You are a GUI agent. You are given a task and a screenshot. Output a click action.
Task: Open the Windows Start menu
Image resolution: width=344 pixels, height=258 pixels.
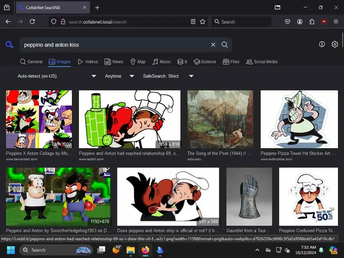(11, 250)
